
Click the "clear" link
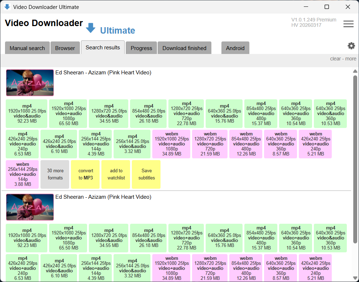click(335, 59)
